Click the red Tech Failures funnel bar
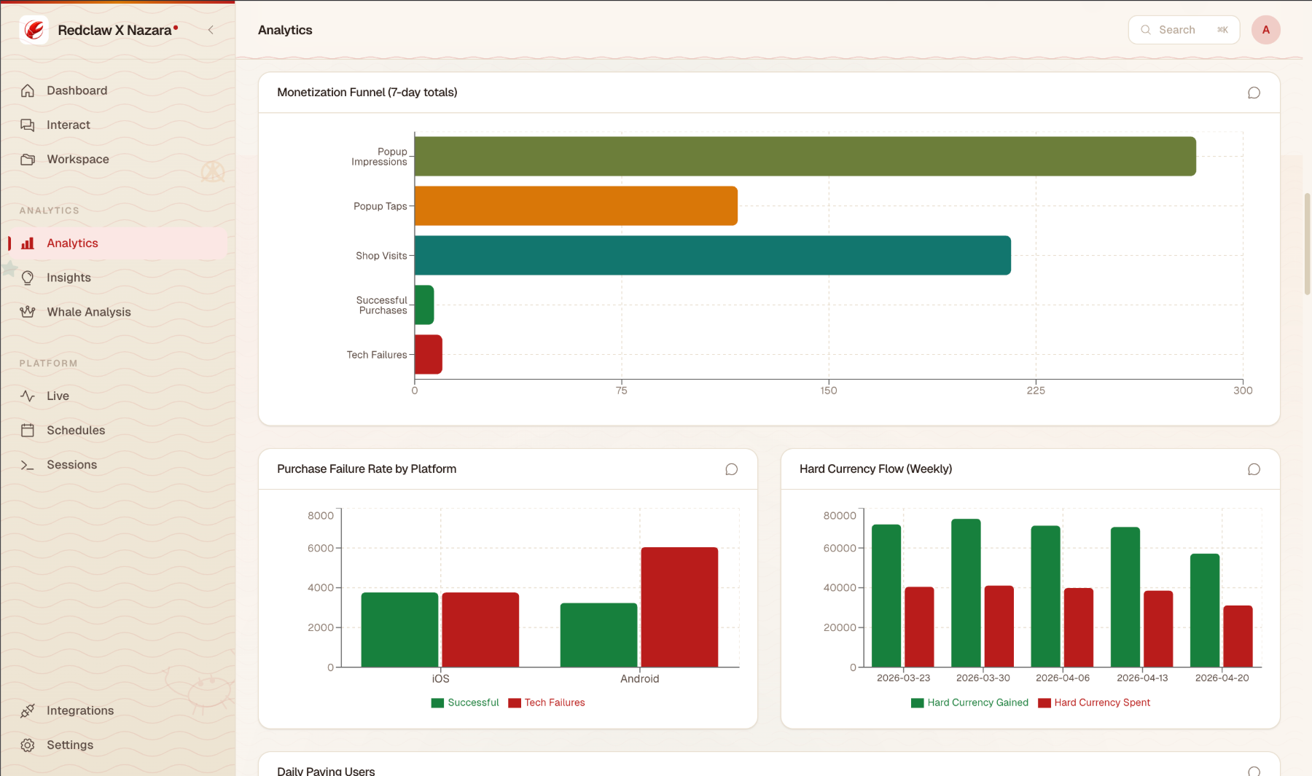Viewport: 1312px width, 776px height. pos(429,354)
